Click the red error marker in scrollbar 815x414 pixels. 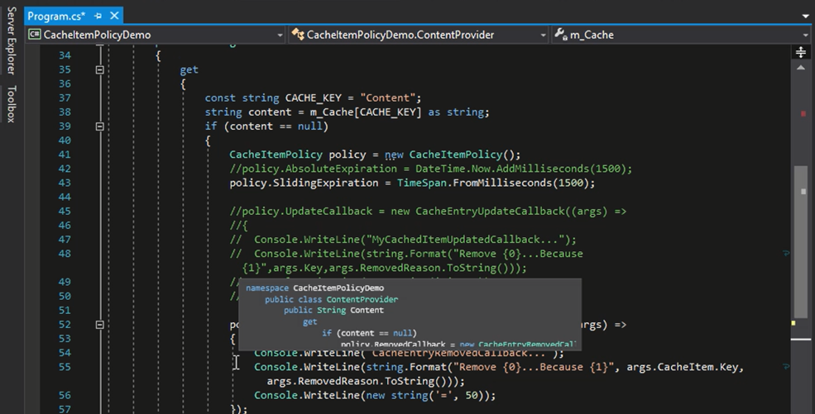pyautogui.click(x=803, y=113)
